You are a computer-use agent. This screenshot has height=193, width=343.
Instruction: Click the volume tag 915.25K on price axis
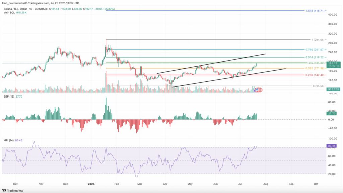coord(334,89)
